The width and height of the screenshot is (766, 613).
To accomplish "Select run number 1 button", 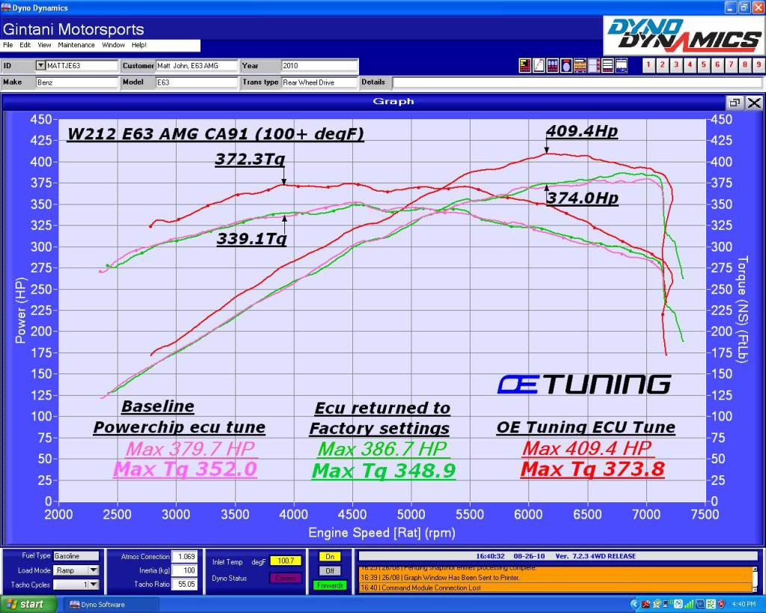I will click(649, 65).
